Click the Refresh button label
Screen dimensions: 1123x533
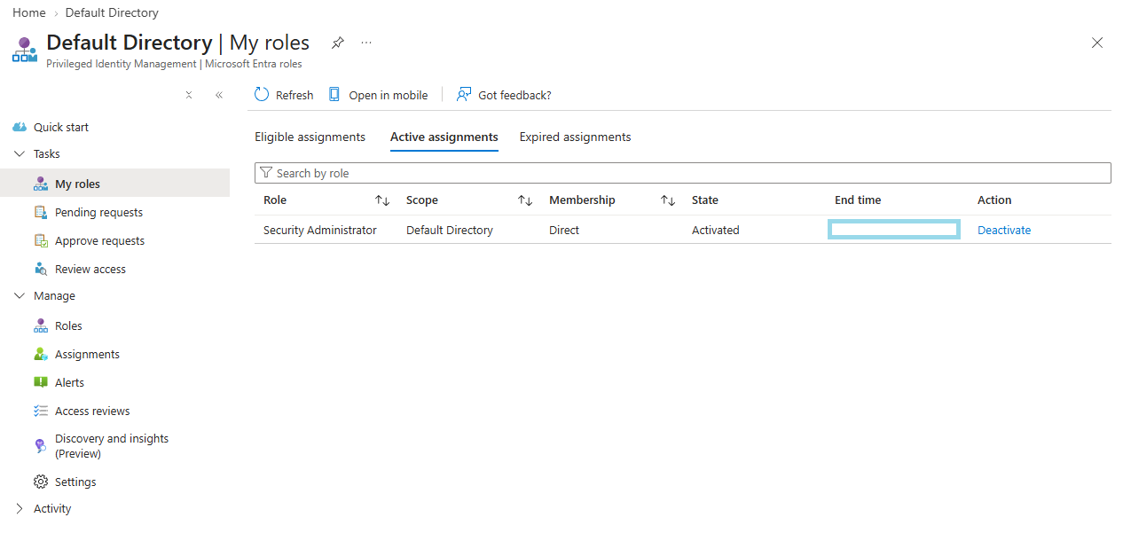(294, 95)
